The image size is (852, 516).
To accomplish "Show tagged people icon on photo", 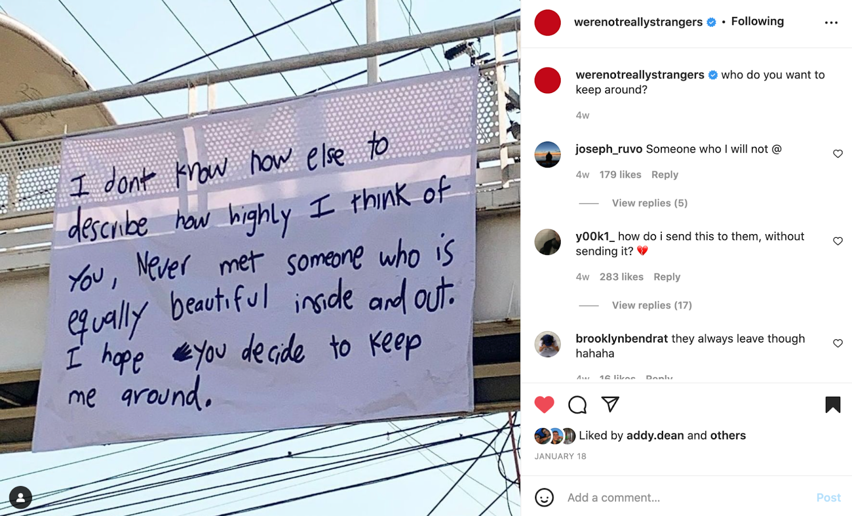I will [x=20, y=498].
